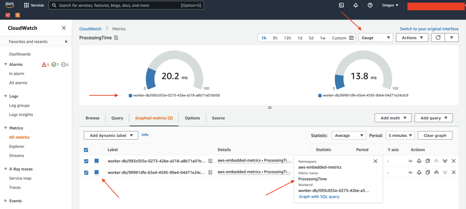Image resolution: width=466 pixels, height=209 pixels.
Task: Close the CloudWatch navigation sidebar
Action: 64,28
